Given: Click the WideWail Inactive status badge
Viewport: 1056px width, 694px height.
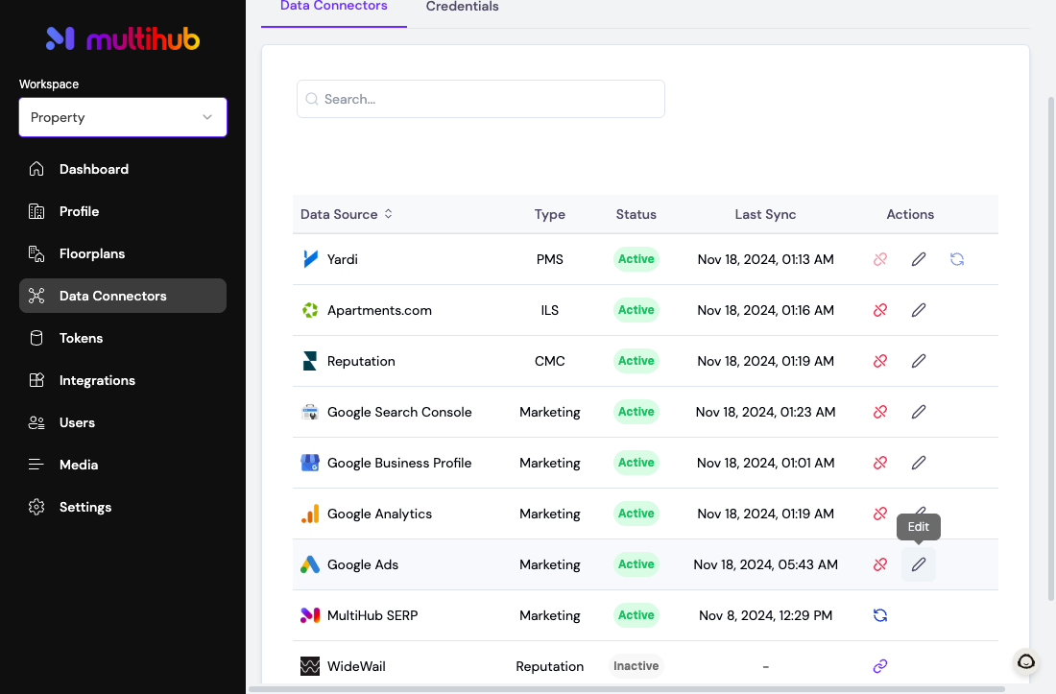Looking at the screenshot, I should click(x=636, y=666).
